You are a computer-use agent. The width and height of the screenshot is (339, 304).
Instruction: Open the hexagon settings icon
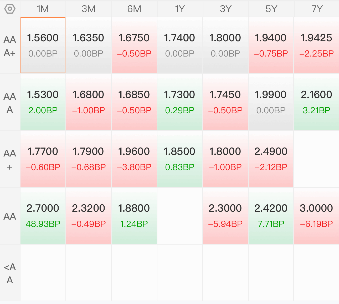[x=10, y=9]
